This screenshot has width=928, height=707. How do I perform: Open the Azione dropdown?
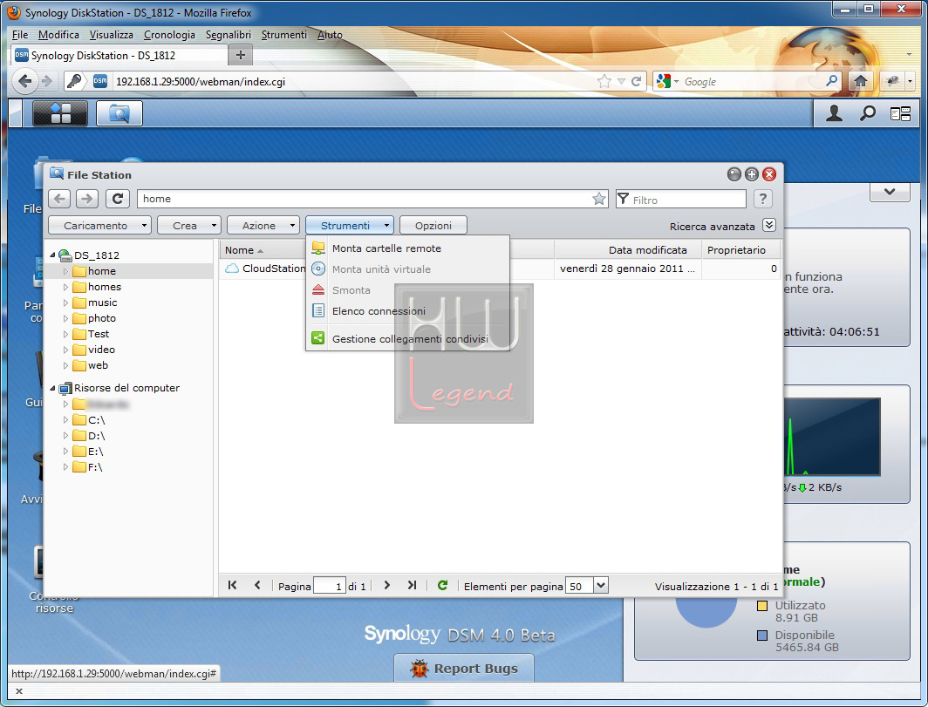coord(263,226)
